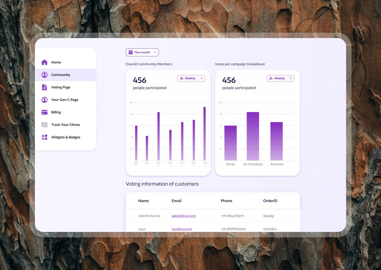The width and height of the screenshot is (381, 270).
Task: Click the Name column header in the table
Action: pos(144,201)
